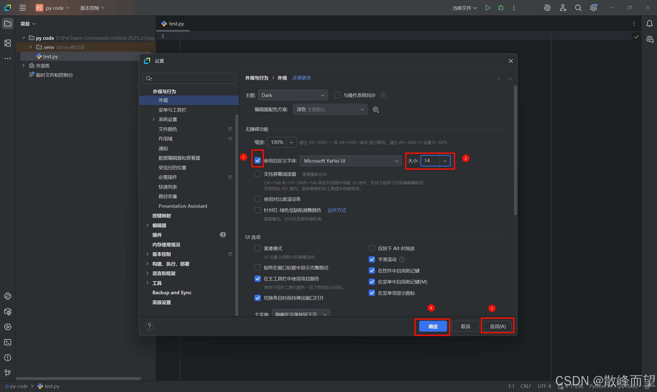
Task: Uncheck the 使用自定义字体 checkbox
Action: tap(258, 160)
